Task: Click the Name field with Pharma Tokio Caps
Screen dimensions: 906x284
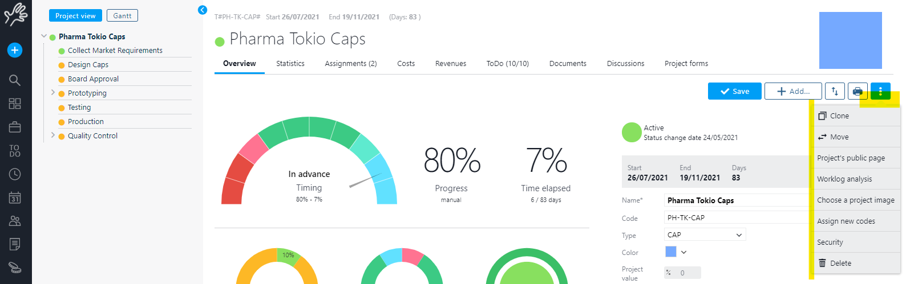Action: (736, 200)
